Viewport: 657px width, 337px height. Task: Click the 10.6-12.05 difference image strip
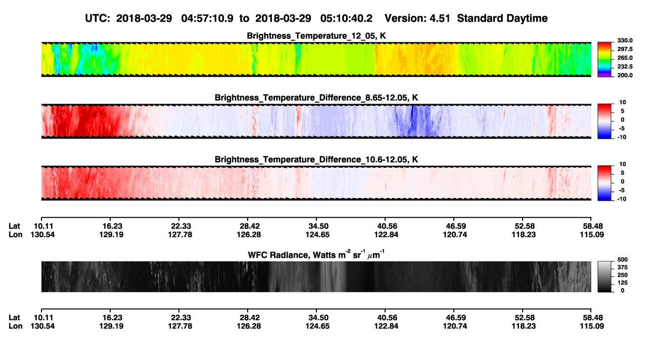[x=316, y=183]
